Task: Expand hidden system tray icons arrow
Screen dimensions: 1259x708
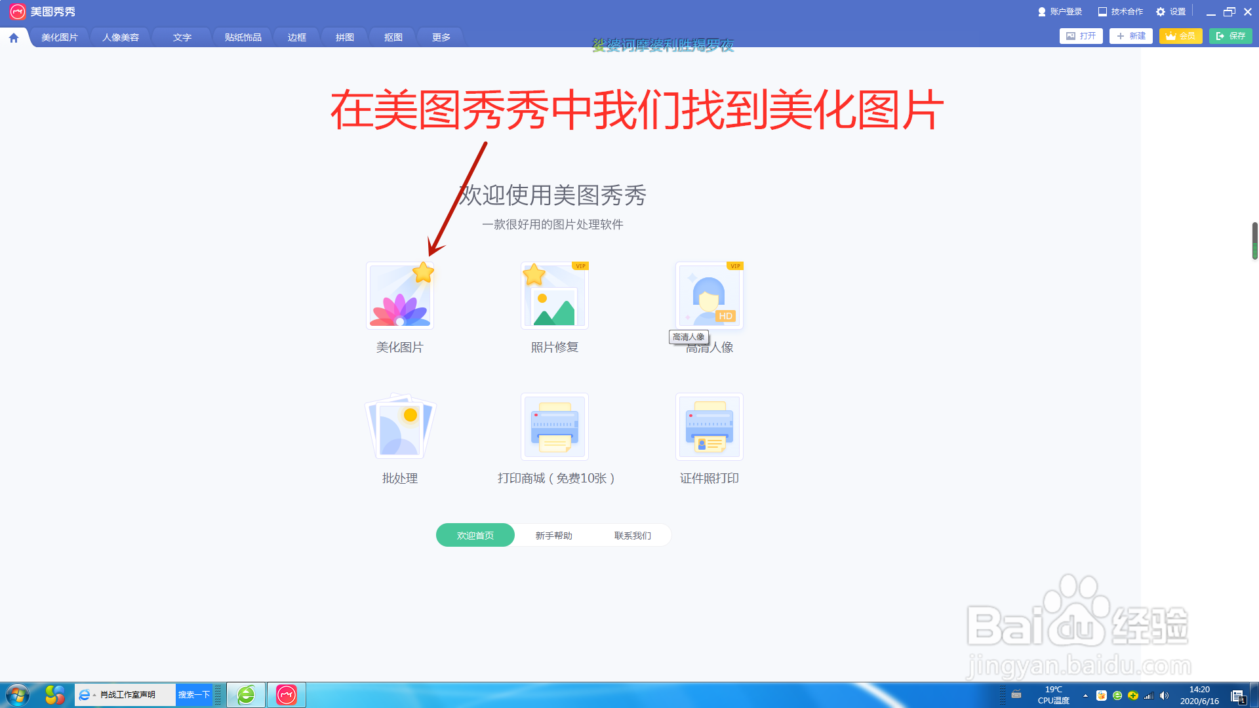Action: pos(1085,696)
